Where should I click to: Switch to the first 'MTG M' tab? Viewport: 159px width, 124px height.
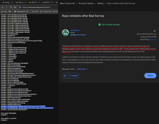click(33, 2)
